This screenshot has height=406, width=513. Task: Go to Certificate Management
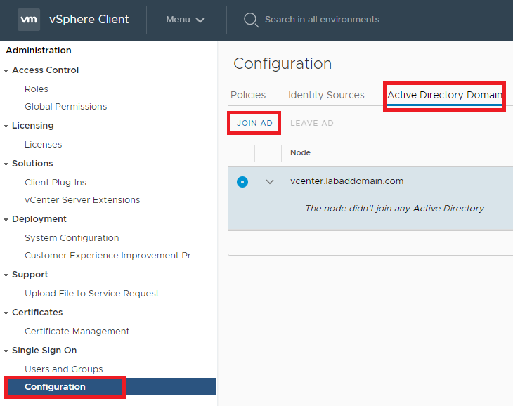[77, 331]
